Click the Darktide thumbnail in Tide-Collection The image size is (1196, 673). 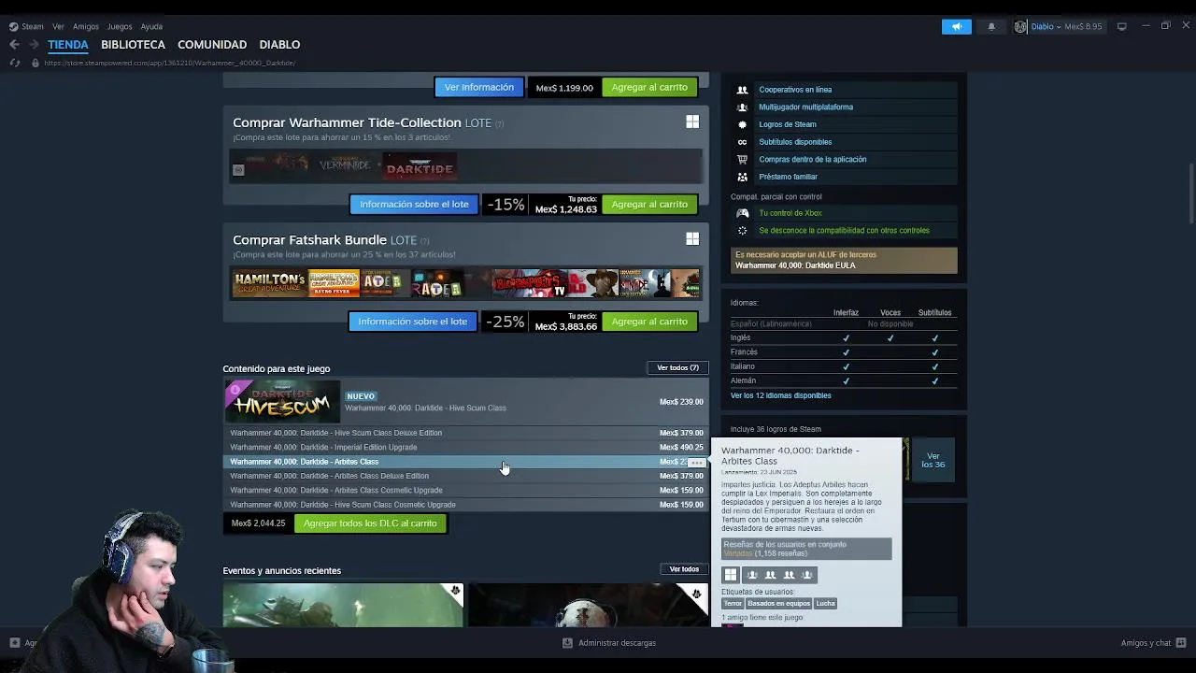[420, 168]
